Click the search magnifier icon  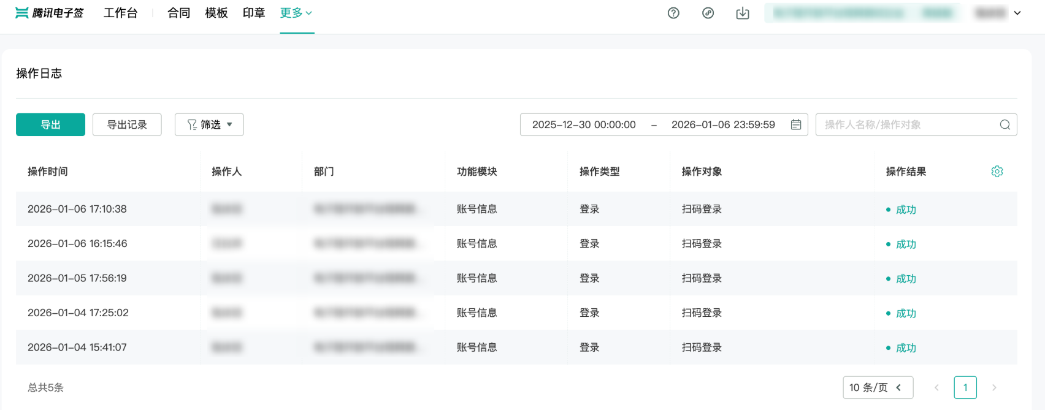(1005, 124)
